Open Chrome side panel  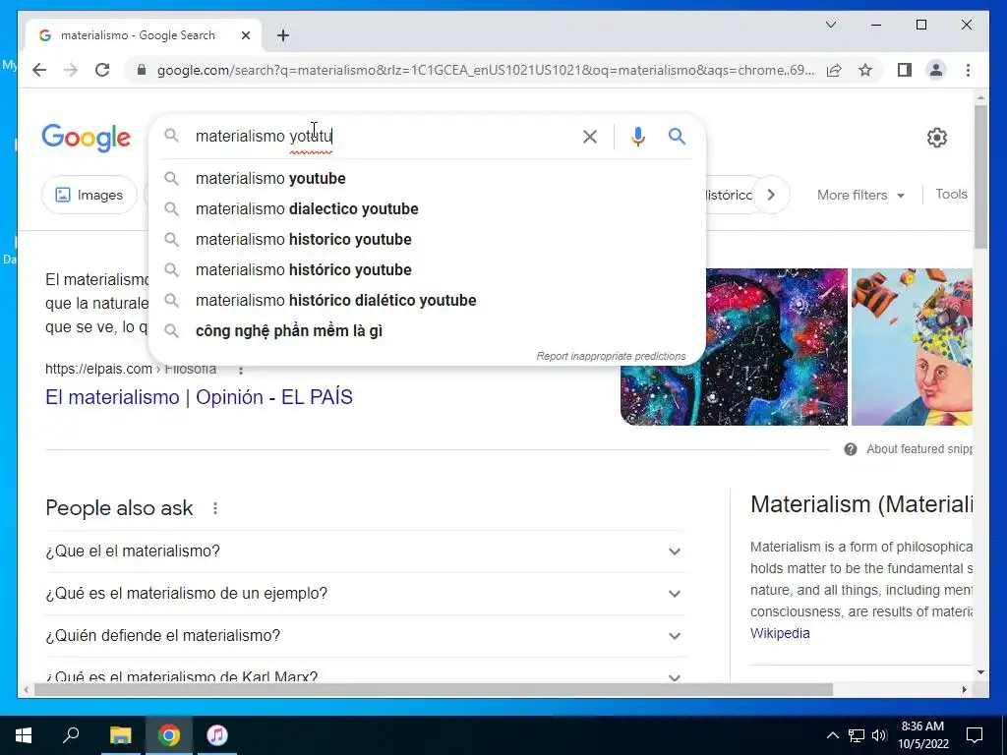coord(905,70)
